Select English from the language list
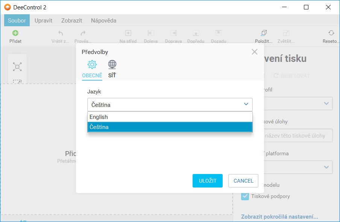 tap(170, 117)
